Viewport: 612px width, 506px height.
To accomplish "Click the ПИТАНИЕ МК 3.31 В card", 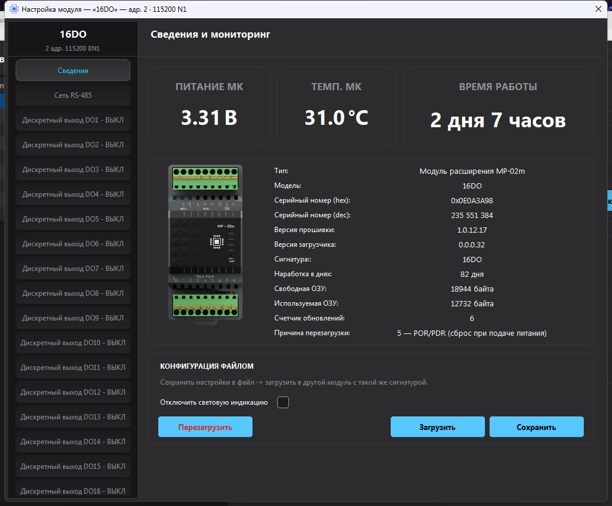I will tap(209, 106).
